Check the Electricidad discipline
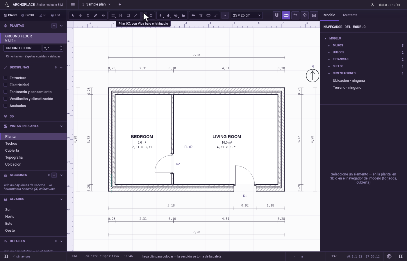 click(x=5, y=85)
